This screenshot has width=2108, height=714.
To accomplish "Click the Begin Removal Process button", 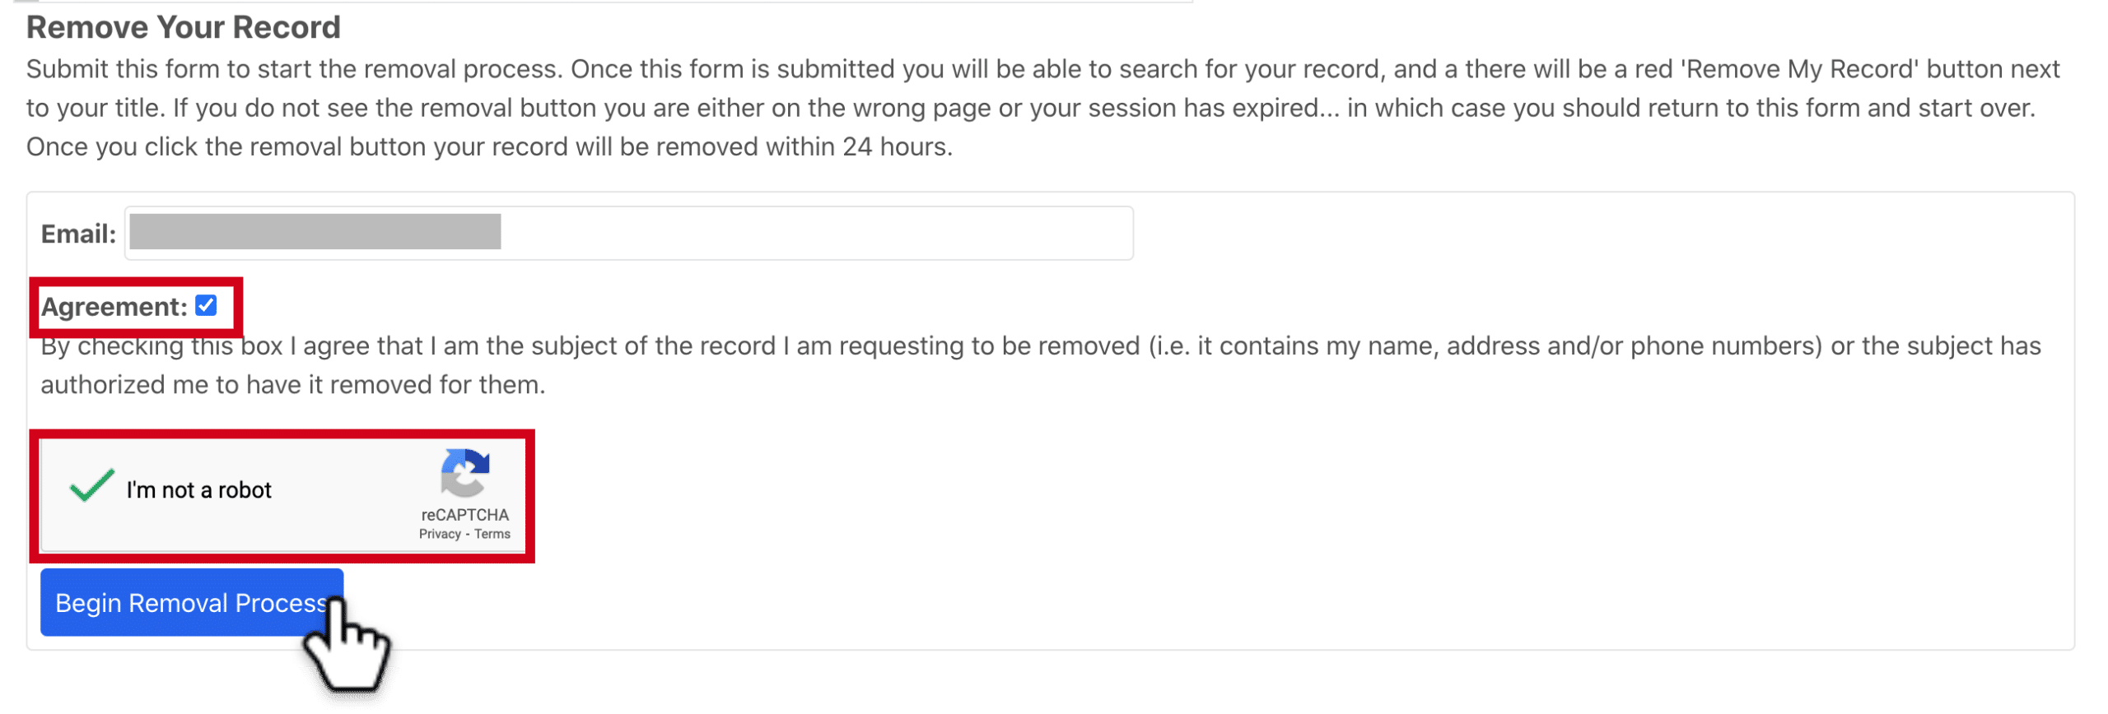I will point(192,603).
